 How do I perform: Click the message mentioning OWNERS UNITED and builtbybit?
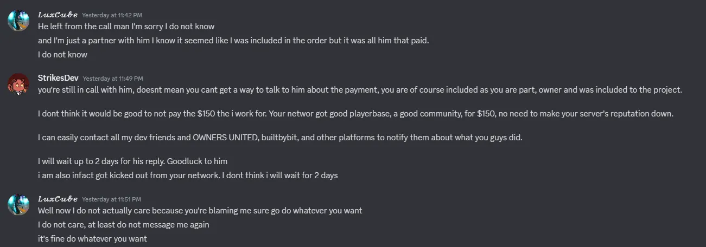(279, 138)
